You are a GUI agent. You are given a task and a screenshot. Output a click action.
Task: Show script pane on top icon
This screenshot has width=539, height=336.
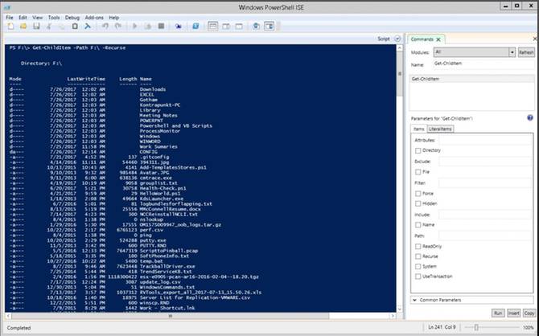pos(212,27)
